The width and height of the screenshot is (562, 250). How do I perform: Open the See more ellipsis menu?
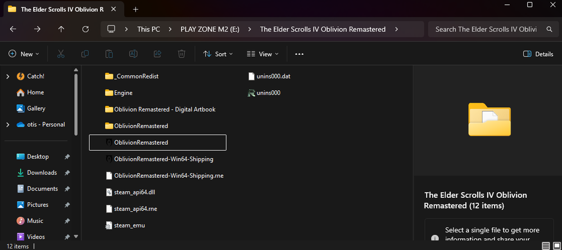point(300,54)
